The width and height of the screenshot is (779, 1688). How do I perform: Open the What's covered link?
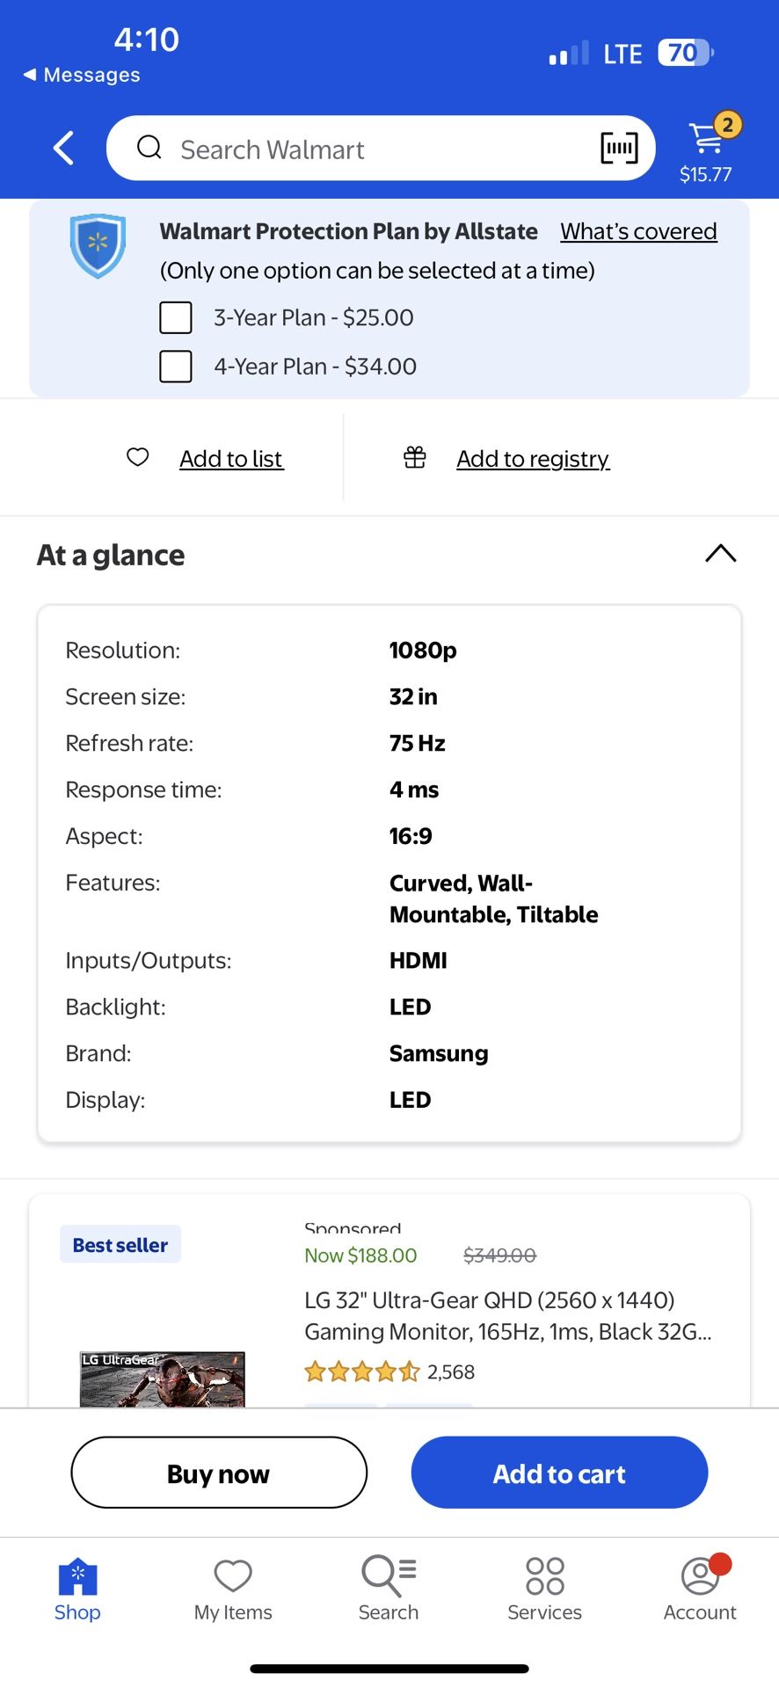tap(638, 231)
